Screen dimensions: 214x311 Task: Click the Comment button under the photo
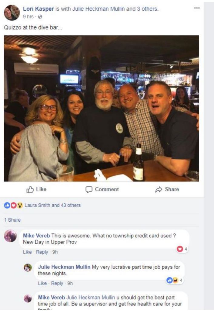(102, 189)
